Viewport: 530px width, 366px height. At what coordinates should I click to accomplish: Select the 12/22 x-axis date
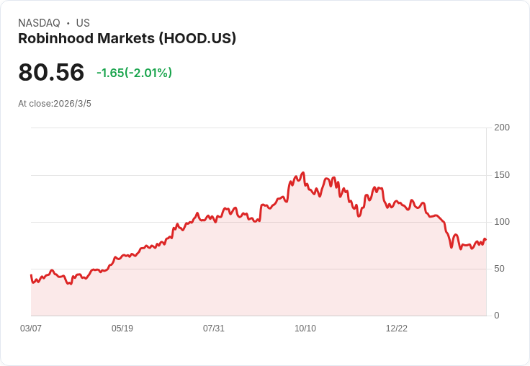(x=397, y=329)
